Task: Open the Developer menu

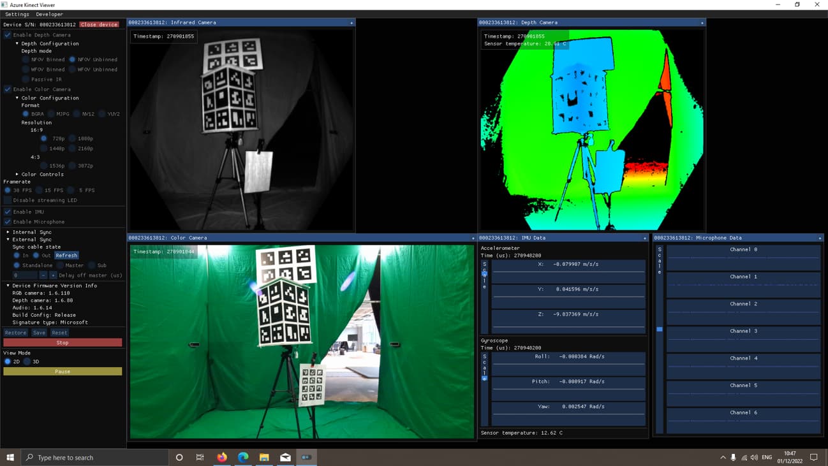Action: tap(49, 14)
